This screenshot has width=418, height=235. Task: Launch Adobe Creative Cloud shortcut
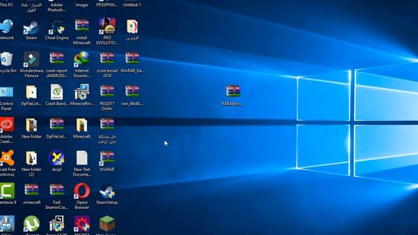(7, 125)
